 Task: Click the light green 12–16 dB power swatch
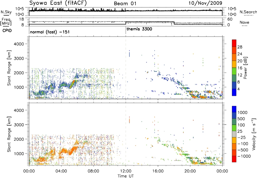[x=234, y=71]
